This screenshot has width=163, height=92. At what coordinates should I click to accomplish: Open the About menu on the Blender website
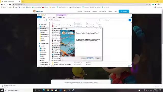coord(110,11)
